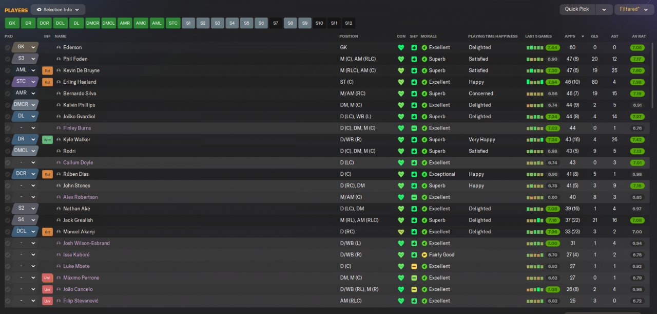Toggle picked tick for Issa Kaboré
The height and width of the screenshot is (314, 657).
[x=7, y=255]
